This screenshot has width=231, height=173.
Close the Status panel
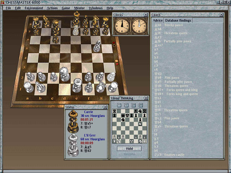(105, 107)
